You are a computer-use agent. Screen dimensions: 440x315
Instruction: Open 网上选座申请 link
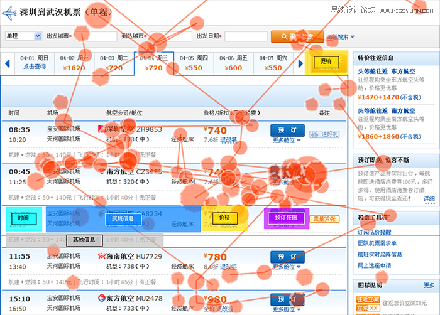(375, 265)
